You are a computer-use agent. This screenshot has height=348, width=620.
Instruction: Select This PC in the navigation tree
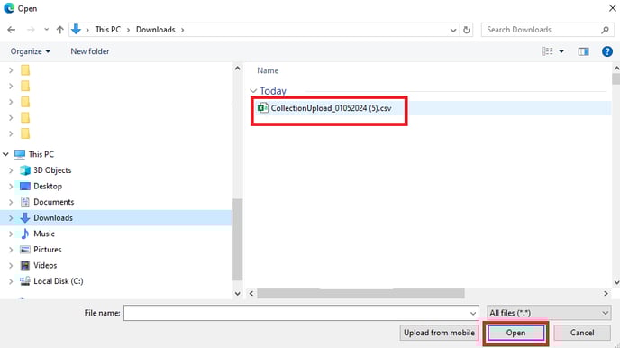[41, 154]
